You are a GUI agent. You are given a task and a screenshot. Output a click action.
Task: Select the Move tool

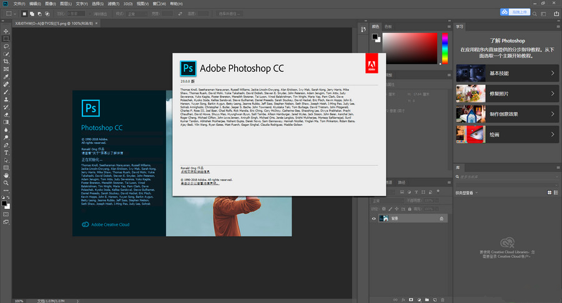(x=6, y=31)
